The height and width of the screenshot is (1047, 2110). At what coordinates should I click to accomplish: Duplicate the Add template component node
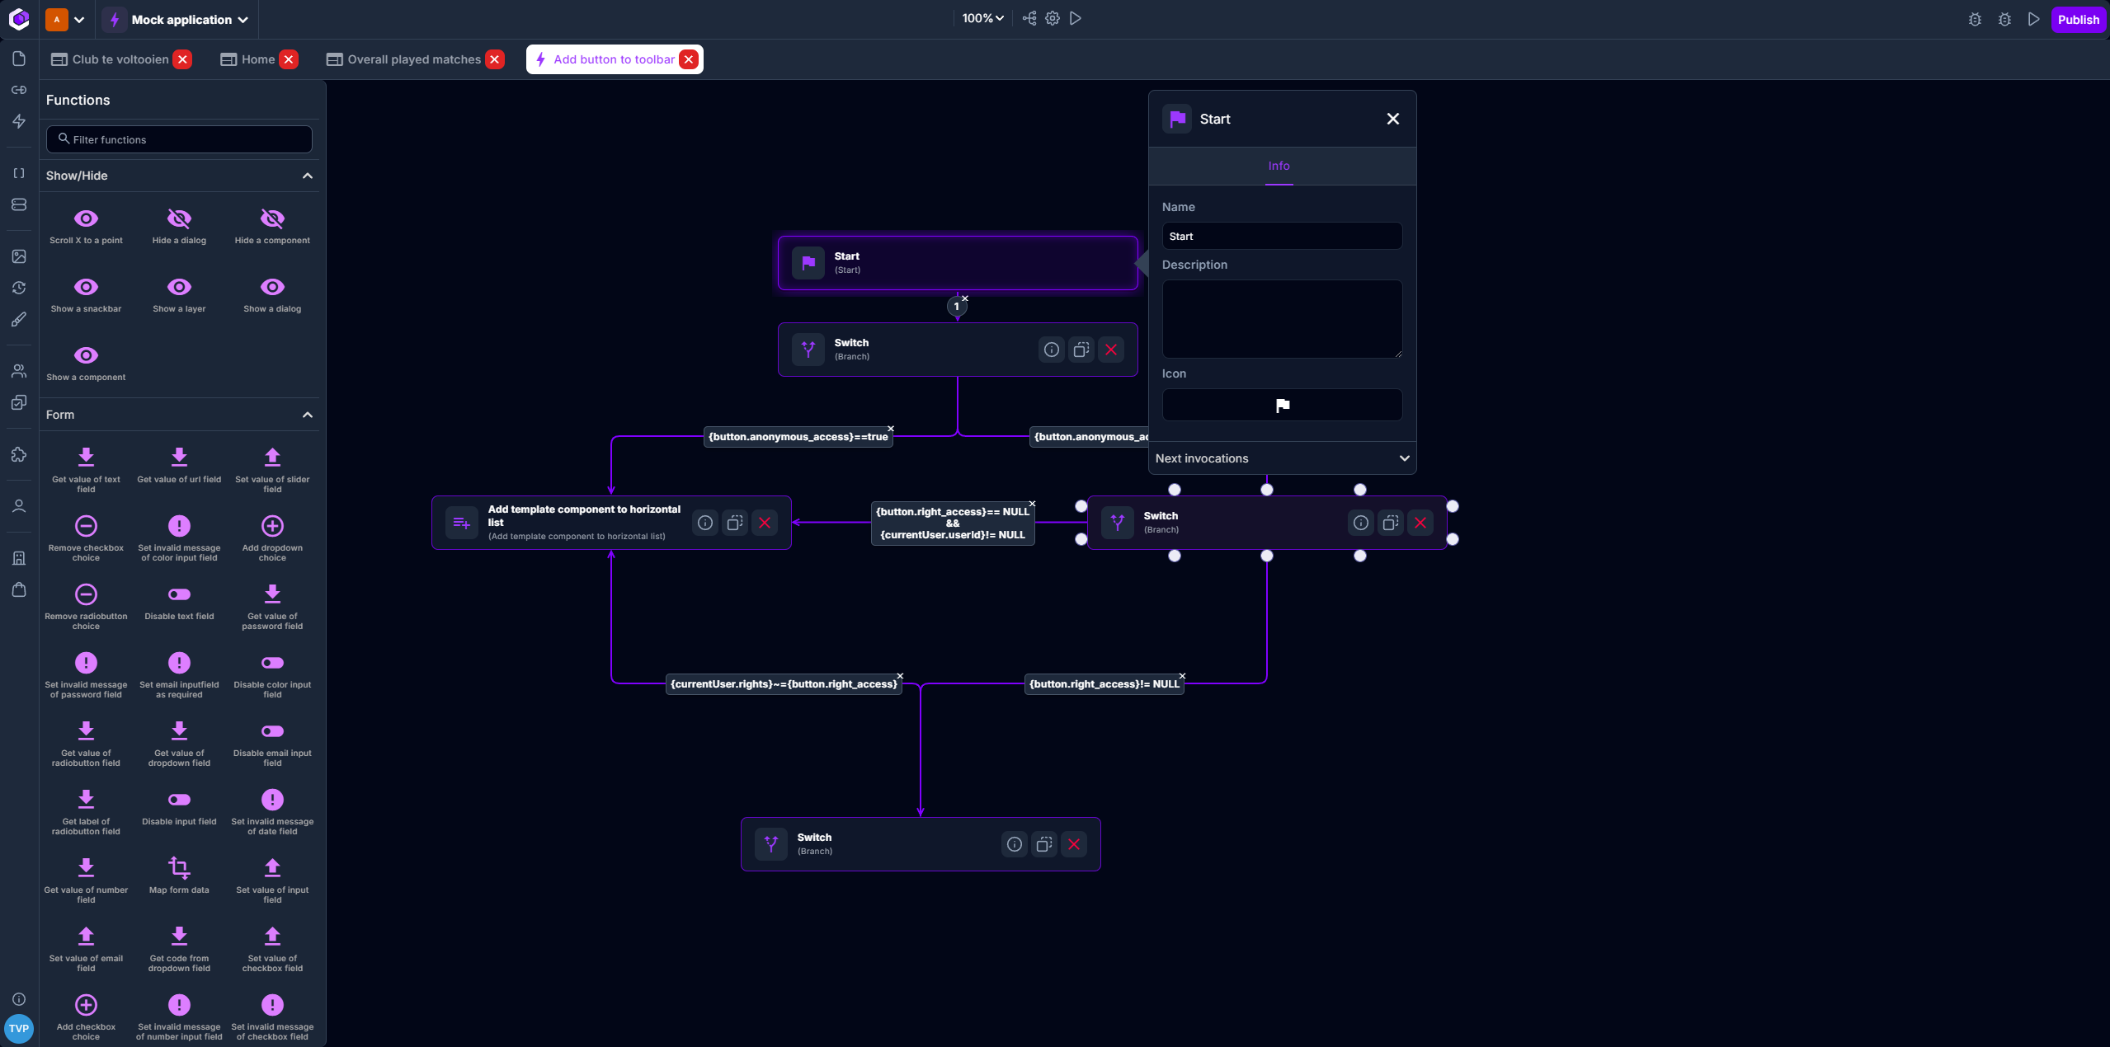click(735, 523)
